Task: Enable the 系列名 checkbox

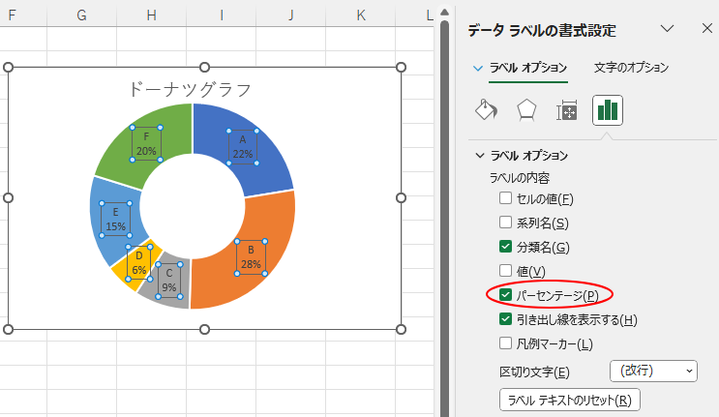Action: point(505,223)
